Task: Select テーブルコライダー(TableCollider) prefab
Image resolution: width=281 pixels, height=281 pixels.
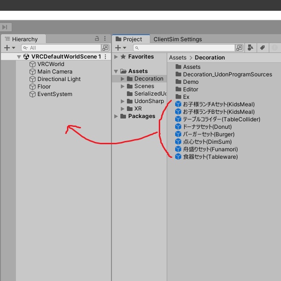Action: [218, 119]
